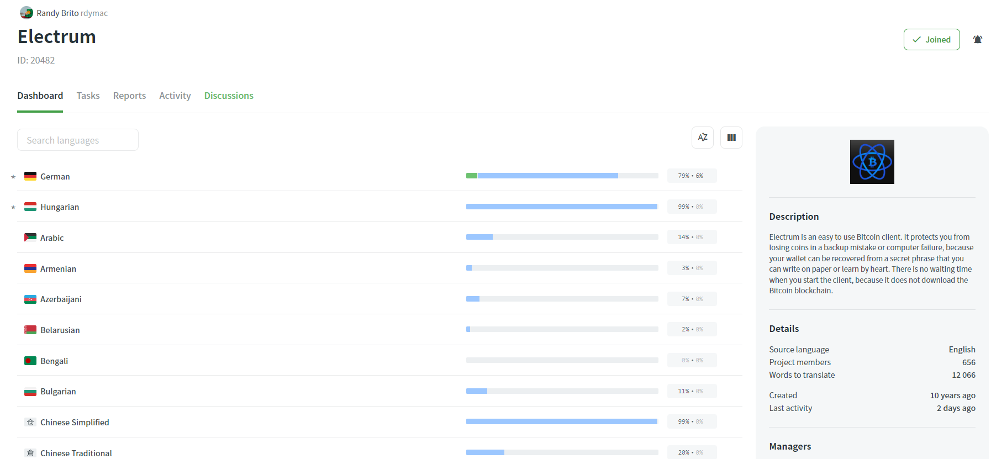The image size is (991, 459).
Task: Open the Tasks tab
Action: (88, 96)
